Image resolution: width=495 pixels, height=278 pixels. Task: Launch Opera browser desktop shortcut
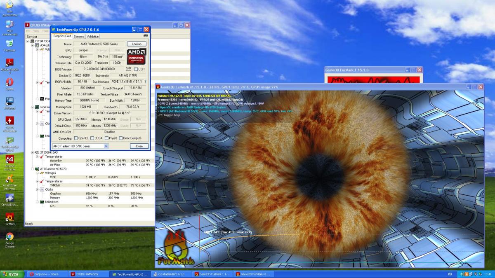click(x=9, y=84)
